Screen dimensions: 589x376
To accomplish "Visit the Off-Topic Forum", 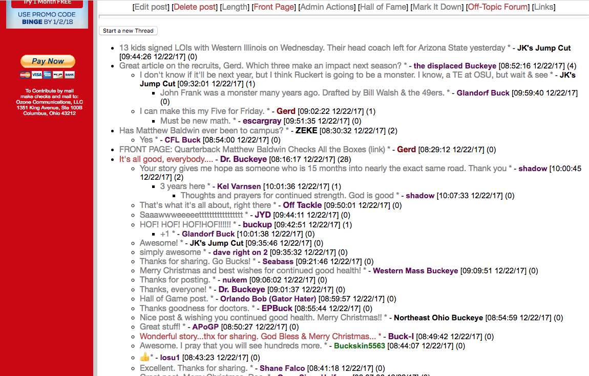I will click(498, 7).
